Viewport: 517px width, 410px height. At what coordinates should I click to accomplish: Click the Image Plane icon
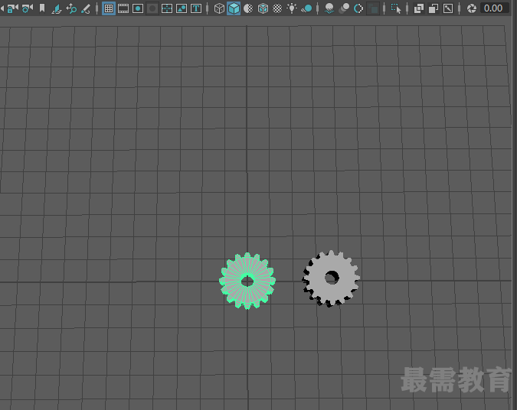57,8
